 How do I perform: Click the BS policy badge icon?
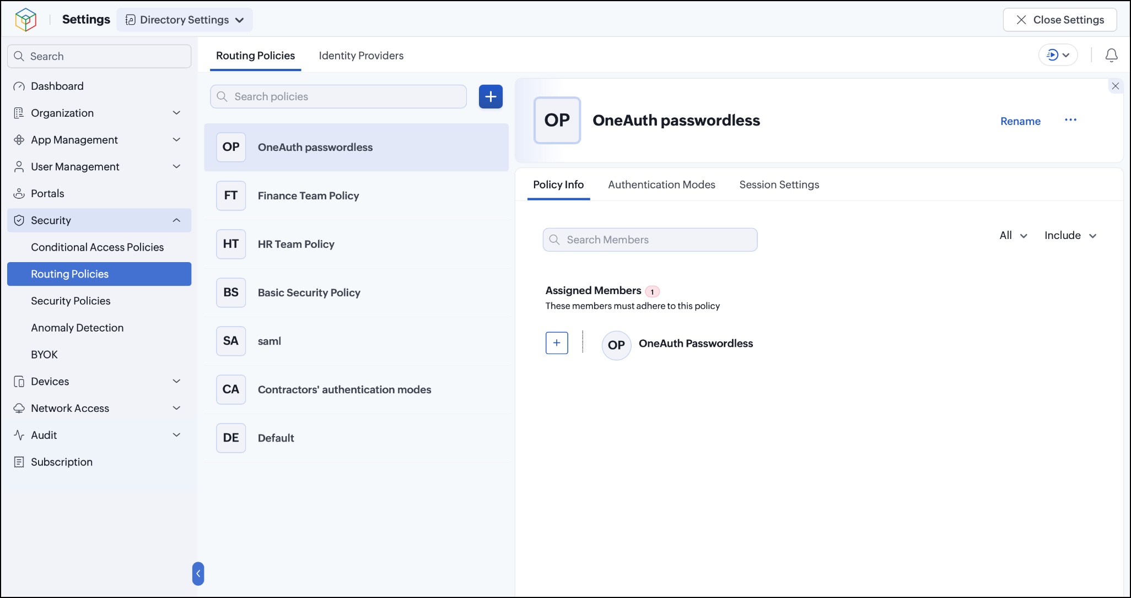(231, 292)
